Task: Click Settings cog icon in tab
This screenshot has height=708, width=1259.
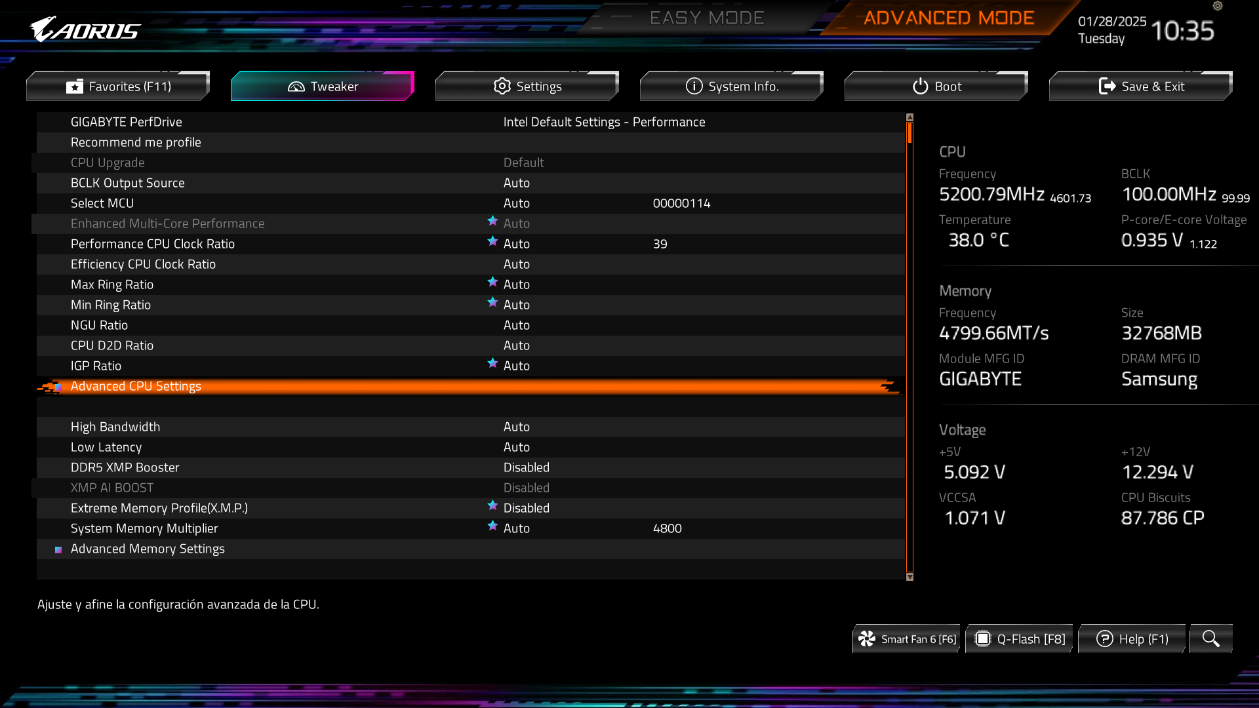Action: [x=502, y=86]
